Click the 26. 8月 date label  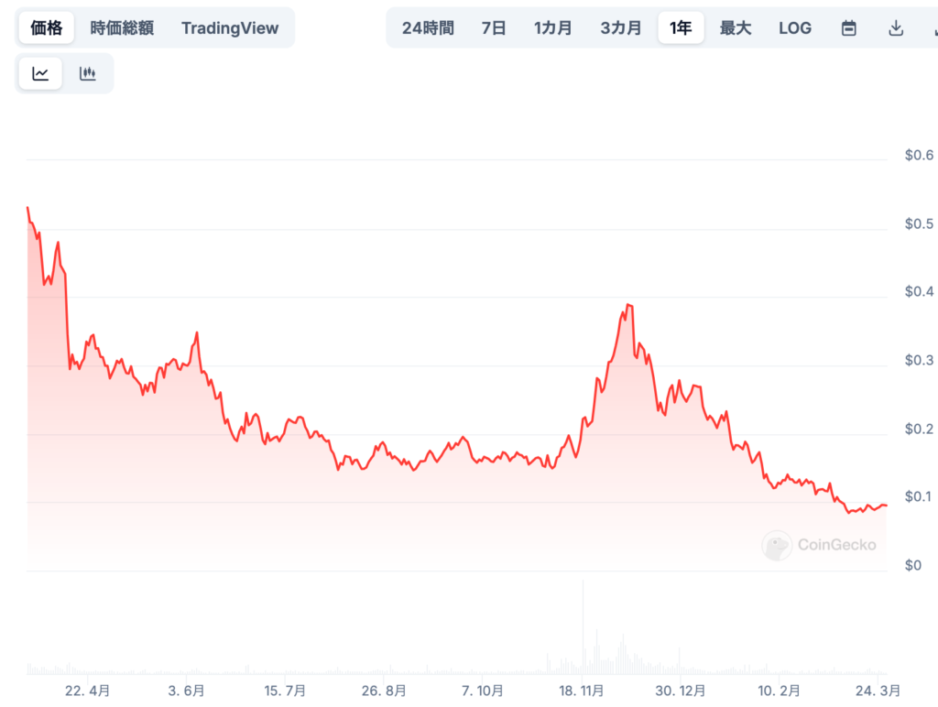384,691
